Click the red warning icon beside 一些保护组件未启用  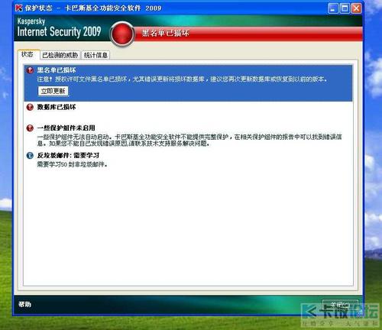[x=30, y=128]
